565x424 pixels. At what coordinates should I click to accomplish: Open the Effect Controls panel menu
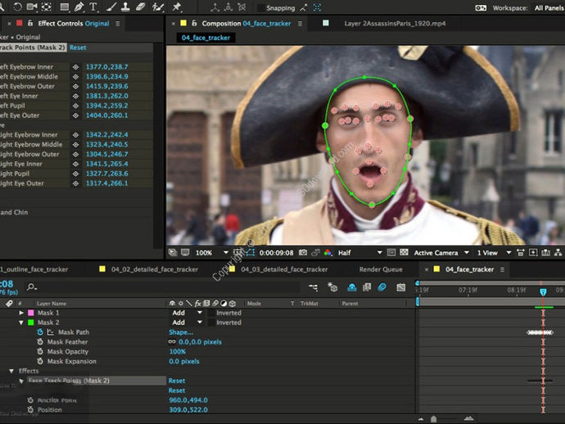(117, 24)
